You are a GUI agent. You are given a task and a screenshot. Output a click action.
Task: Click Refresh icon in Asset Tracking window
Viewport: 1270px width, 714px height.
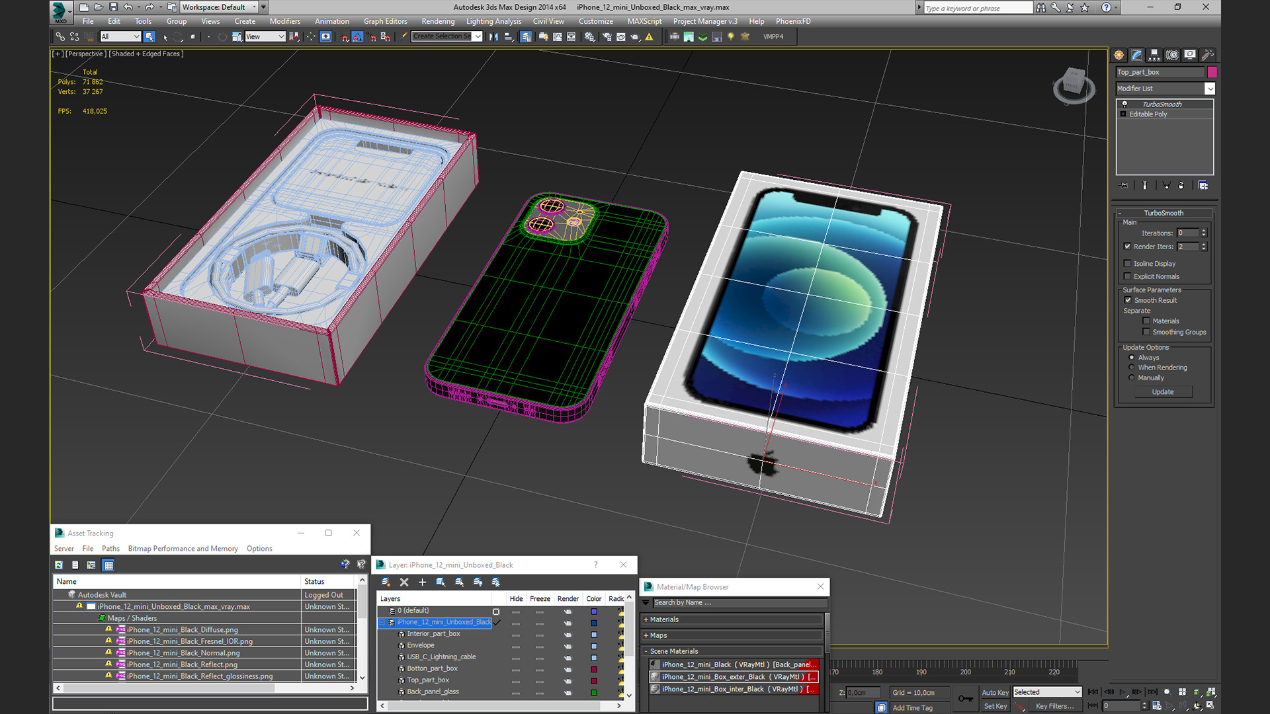[59, 565]
